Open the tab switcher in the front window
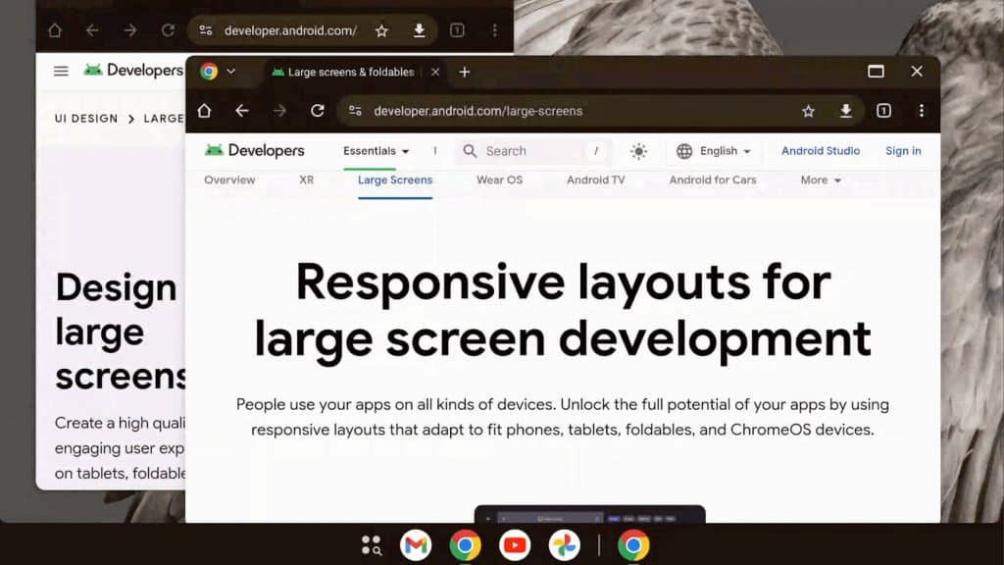This screenshot has height=565, width=1004. [883, 111]
